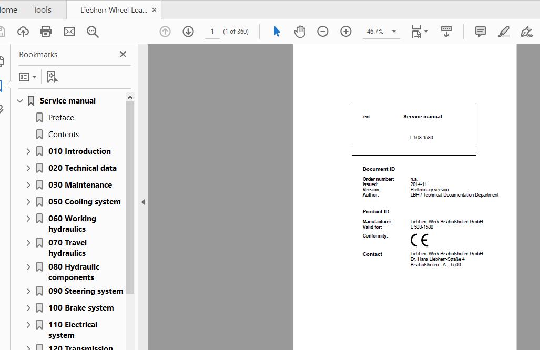Expand 070 Travel hydraulics bookmark
The width and height of the screenshot is (540, 350).
tap(28, 243)
